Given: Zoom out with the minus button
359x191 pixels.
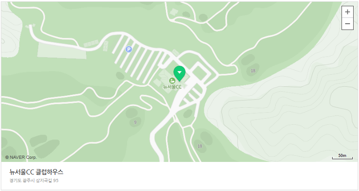Looking at the screenshot, I should [347, 24].
